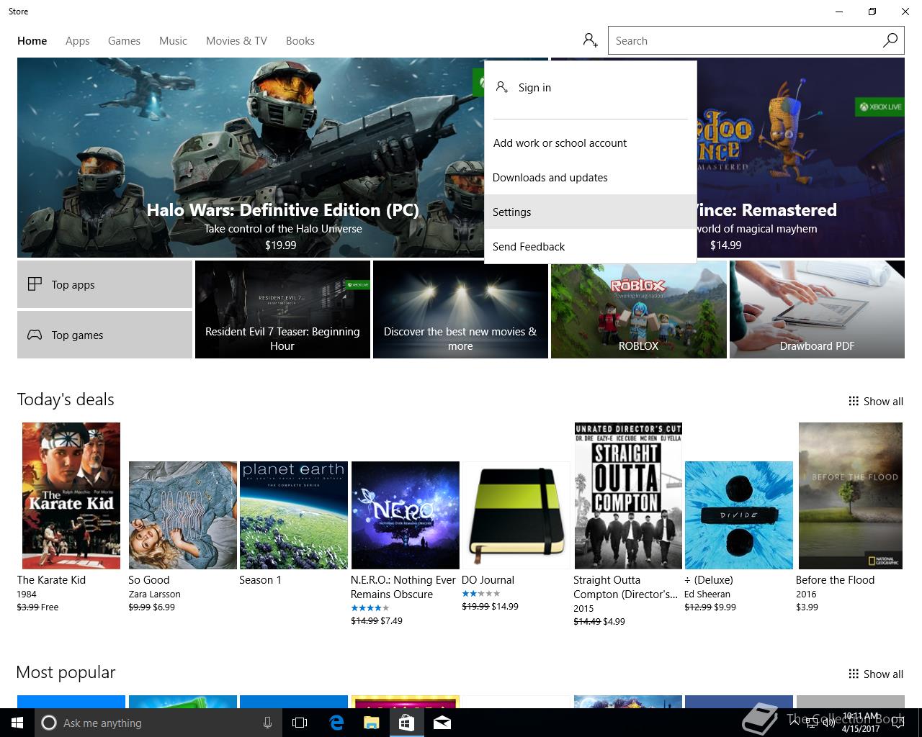Click the Top games button
922x737 pixels.
(104, 335)
